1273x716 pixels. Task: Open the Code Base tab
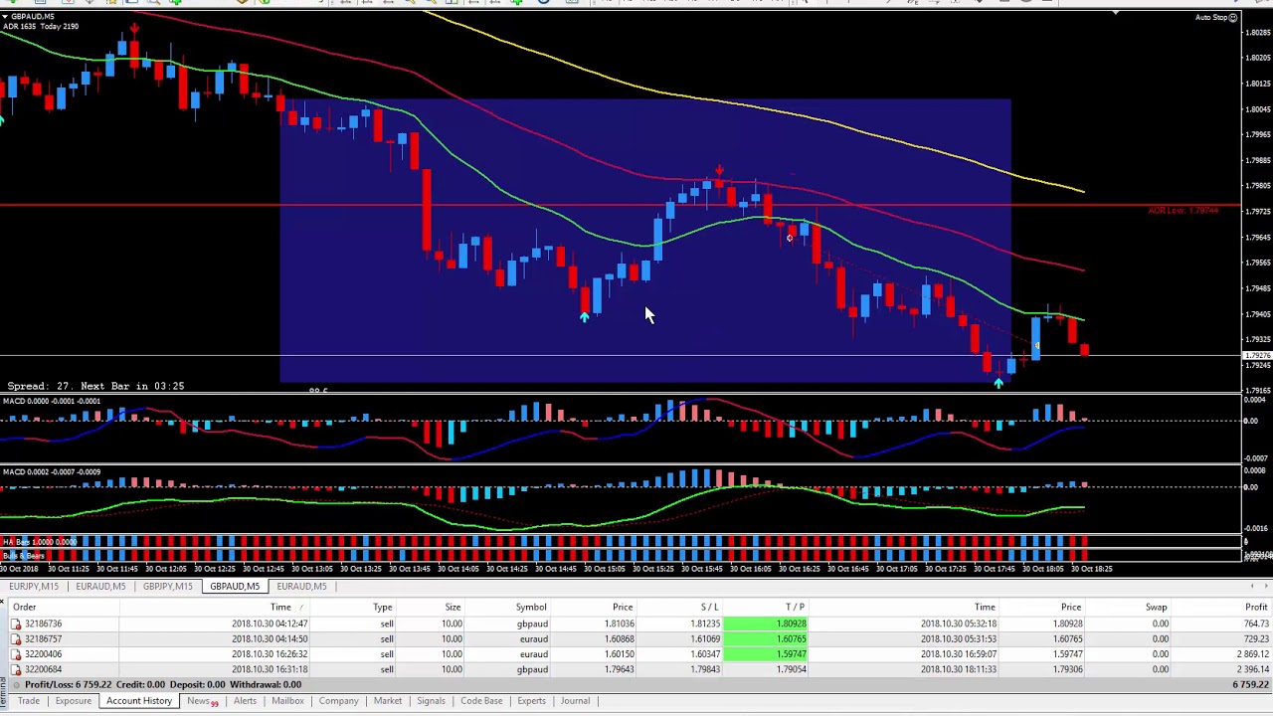[x=481, y=701]
